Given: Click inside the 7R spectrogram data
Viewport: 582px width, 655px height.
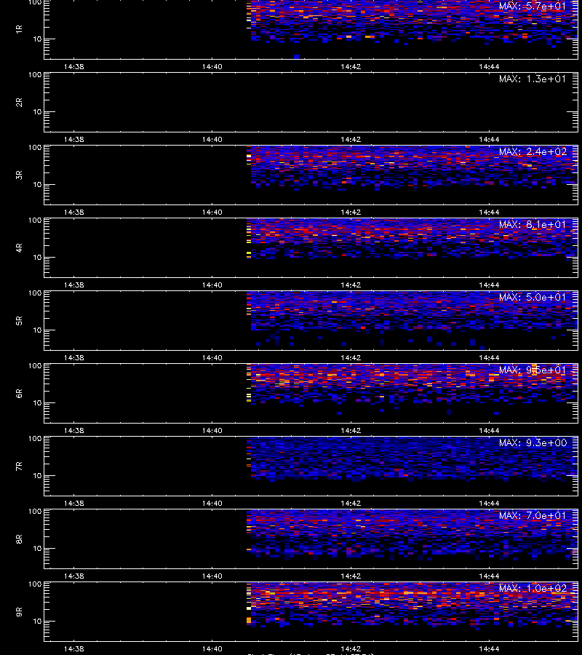Looking at the screenshot, I should click(x=412, y=459).
